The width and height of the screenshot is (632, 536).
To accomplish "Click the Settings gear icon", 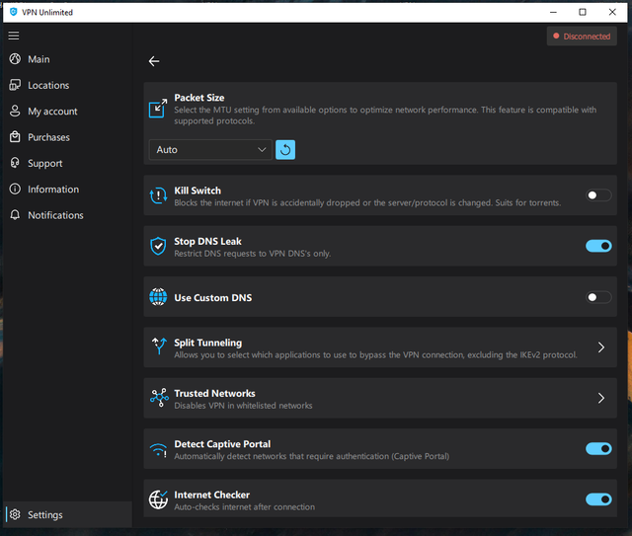I will pyautogui.click(x=15, y=514).
